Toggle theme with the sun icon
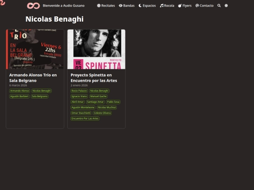The height and width of the screenshot is (190, 254). [x=226, y=6]
